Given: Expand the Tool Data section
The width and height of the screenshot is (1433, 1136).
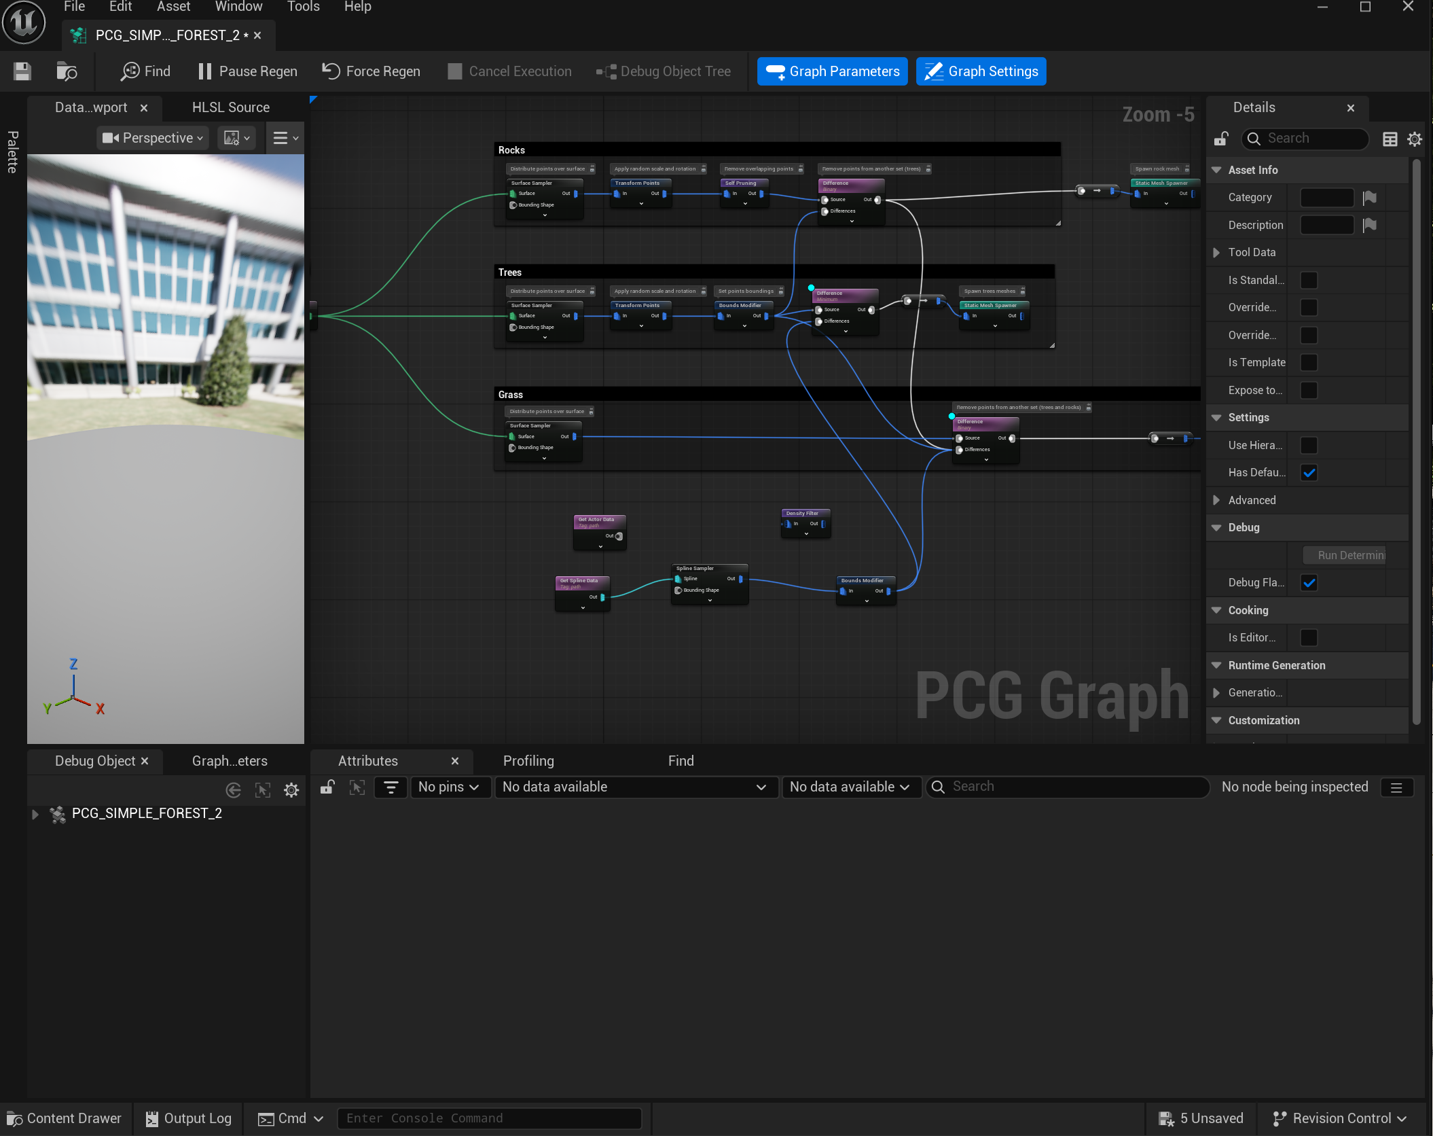Looking at the screenshot, I should [x=1216, y=253].
